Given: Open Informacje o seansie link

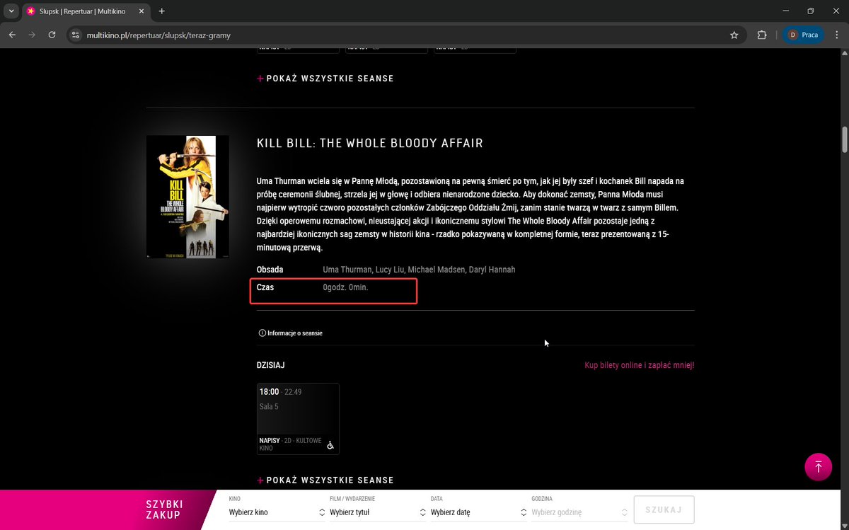Looking at the screenshot, I should (294, 333).
